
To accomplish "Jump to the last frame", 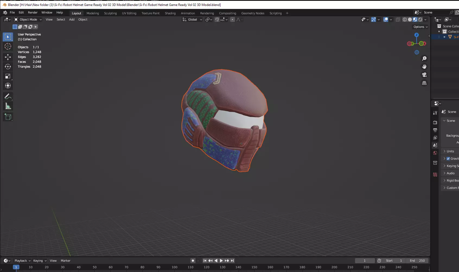I will 232,261.
